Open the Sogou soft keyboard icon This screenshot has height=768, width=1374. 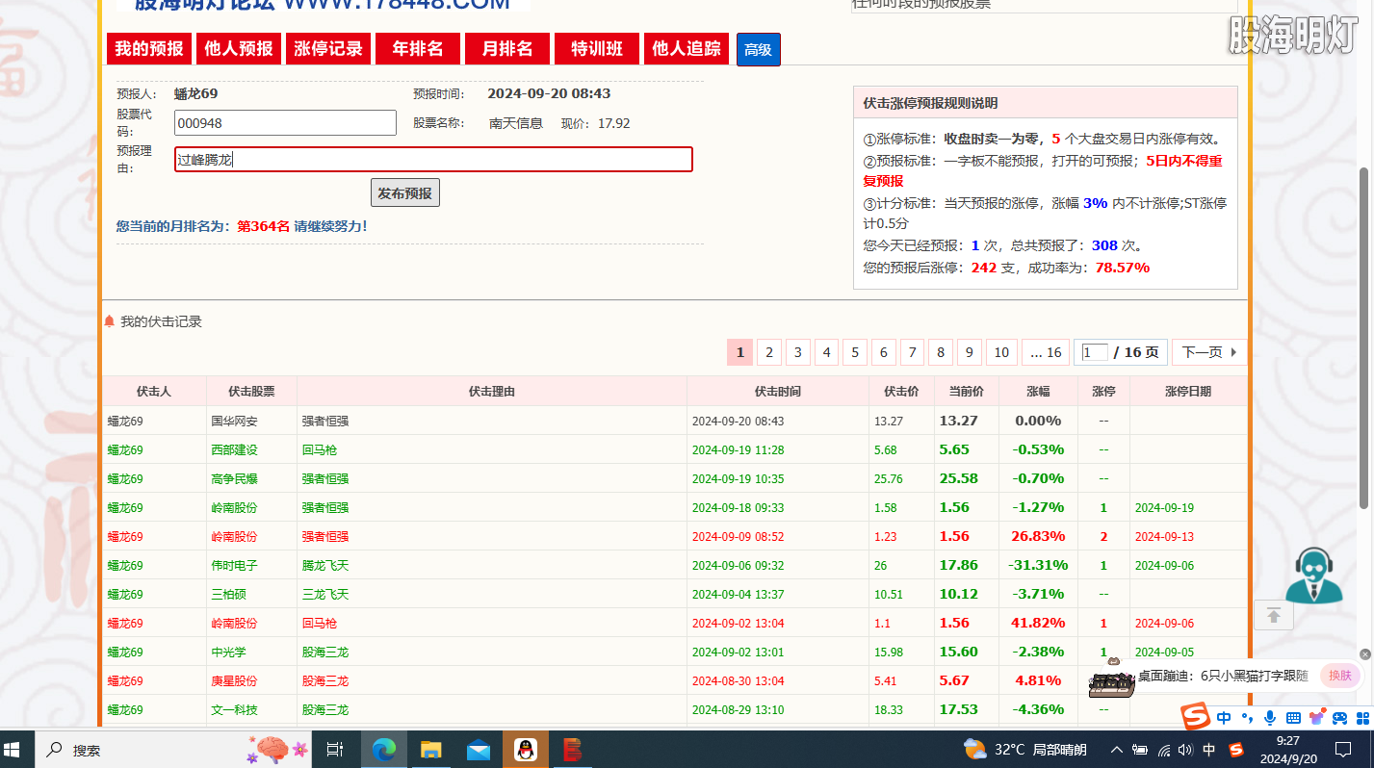[x=1293, y=718]
